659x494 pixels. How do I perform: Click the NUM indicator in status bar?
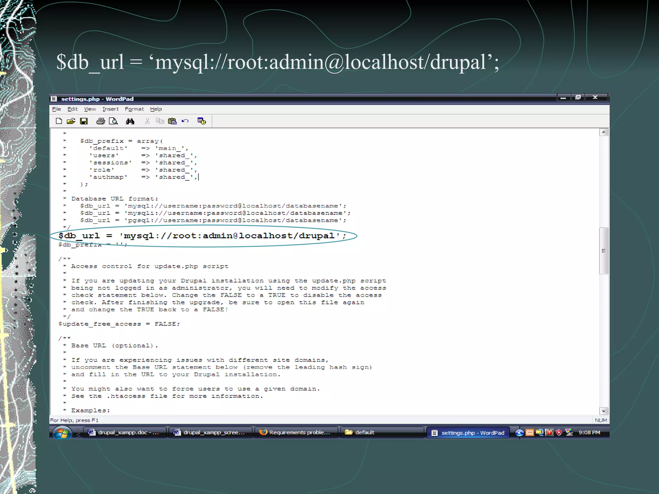[601, 420]
